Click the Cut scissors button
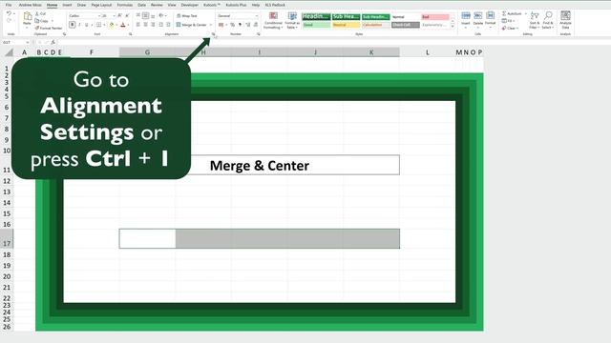Image resolution: width=611 pixels, height=343 pixels. pyautogui.click(x=40, y=13)
